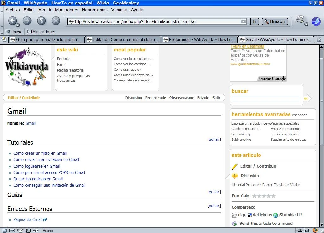Image resolution: width=324 pixels, height=233 pixels.
Task: Open SeaMonkey Mail from the component bar
Action: coord(12,230)
